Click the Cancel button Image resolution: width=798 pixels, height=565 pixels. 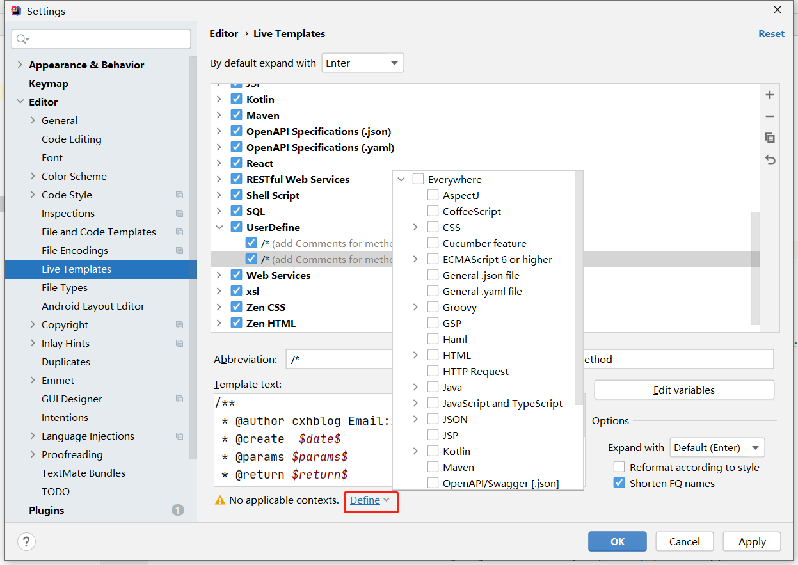[x=685, y=541]
